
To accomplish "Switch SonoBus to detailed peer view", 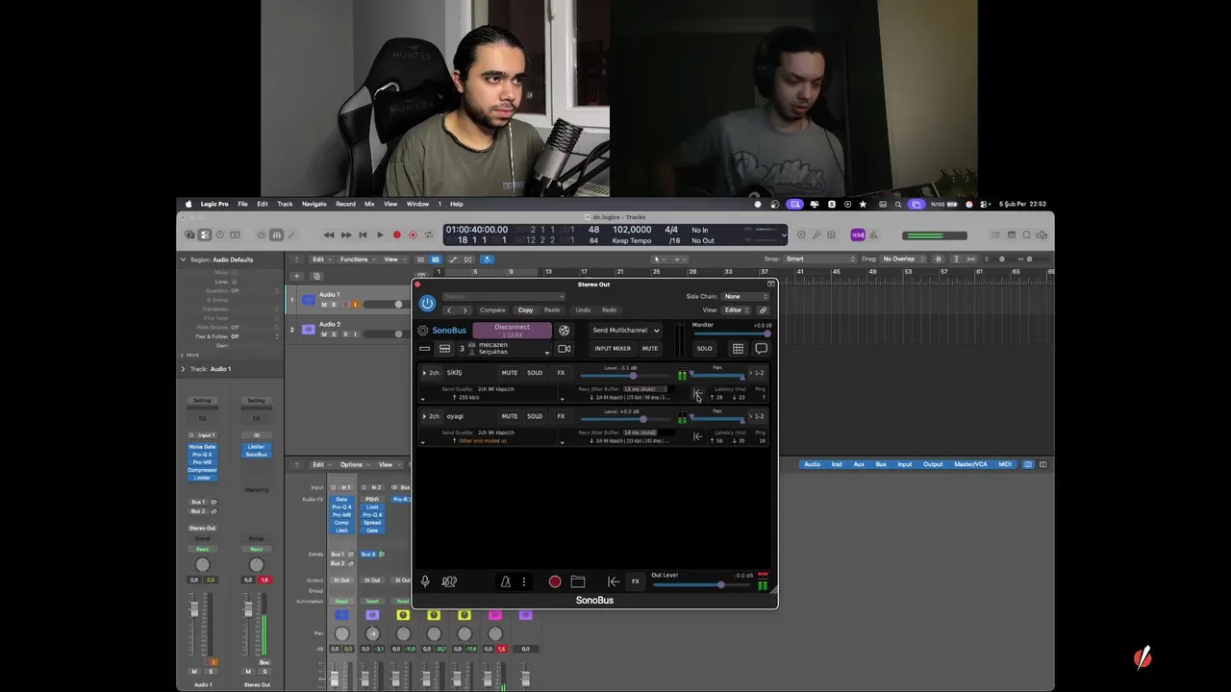I will pyautogui.click(x=444, y=349).
